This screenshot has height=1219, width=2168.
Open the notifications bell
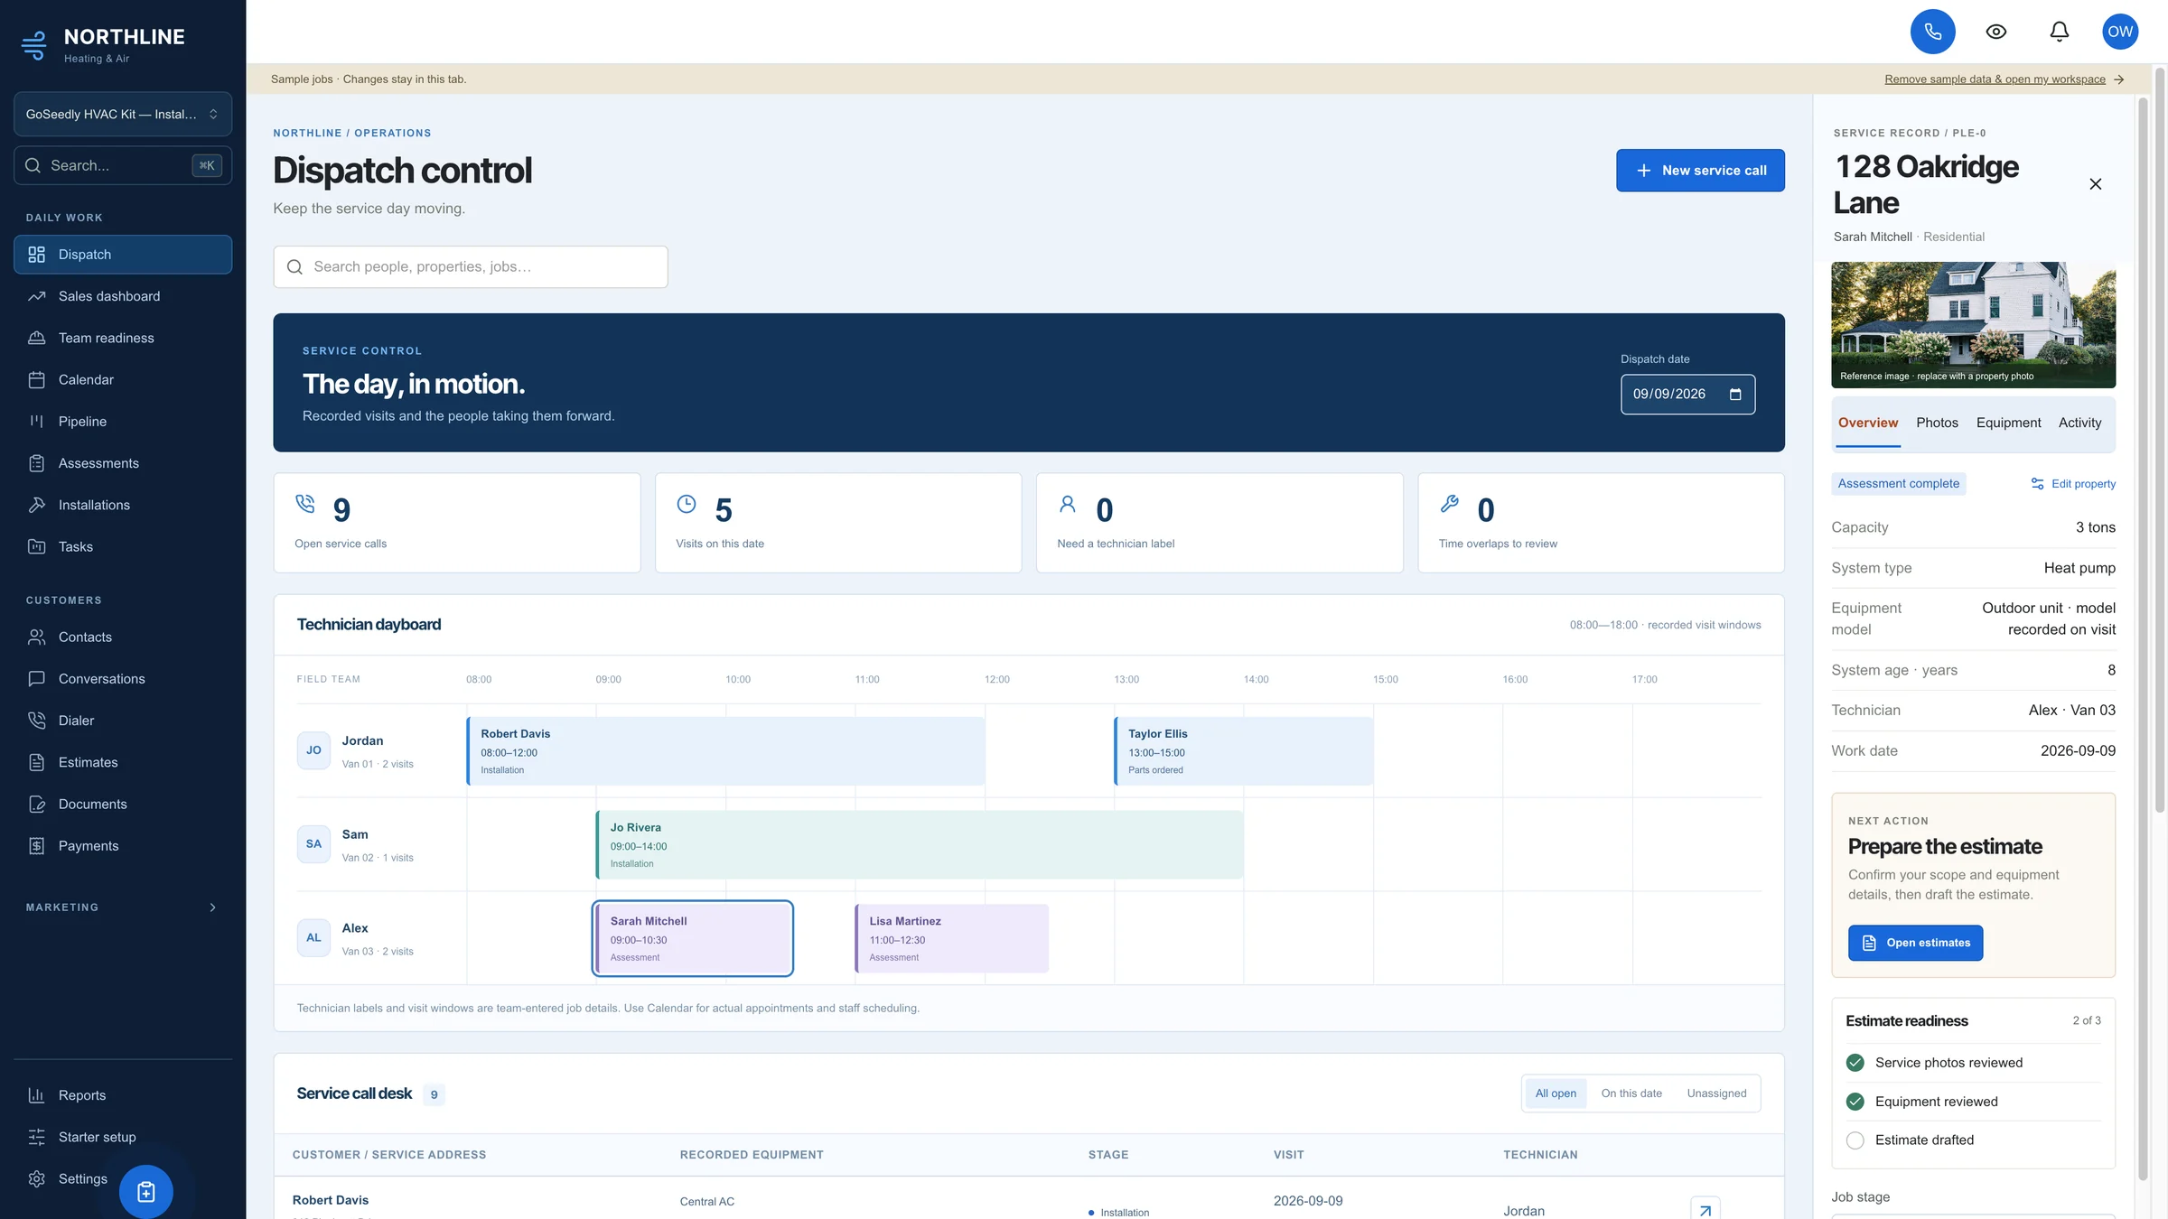tap(2060, 32)
